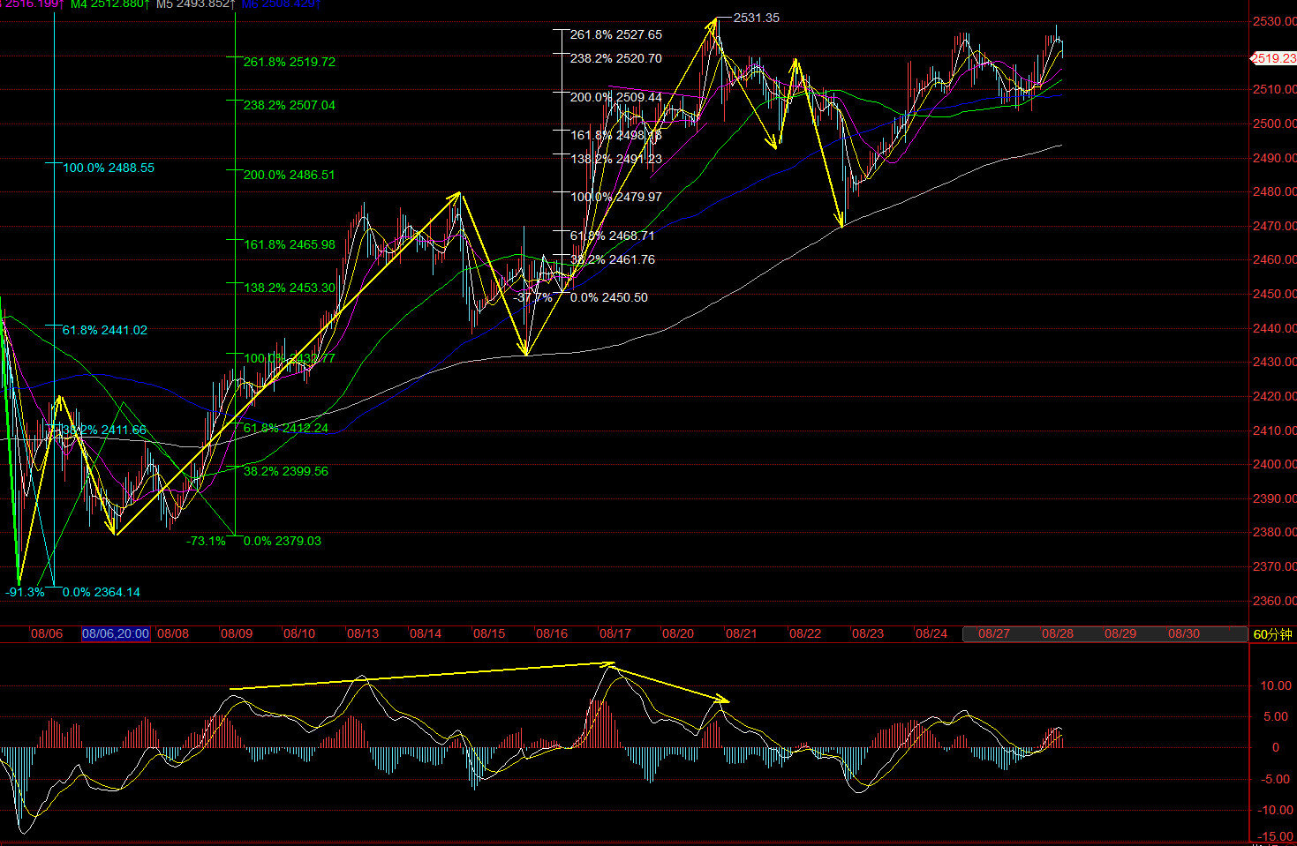The height and width of the screenshot is (846, 1297).
Task: Click the M5 2493.852 moving average label
Action: 197,4
